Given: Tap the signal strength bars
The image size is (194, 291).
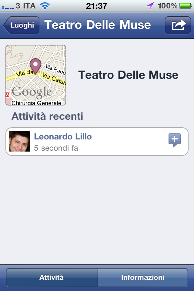Looking at the screenshot, I should click(8, 8).
